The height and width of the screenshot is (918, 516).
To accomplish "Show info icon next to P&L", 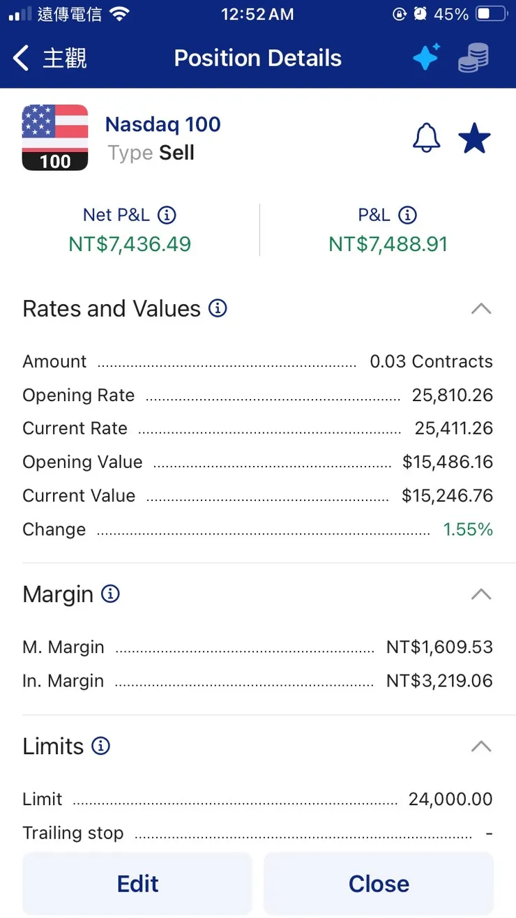I will click(407, 215).
